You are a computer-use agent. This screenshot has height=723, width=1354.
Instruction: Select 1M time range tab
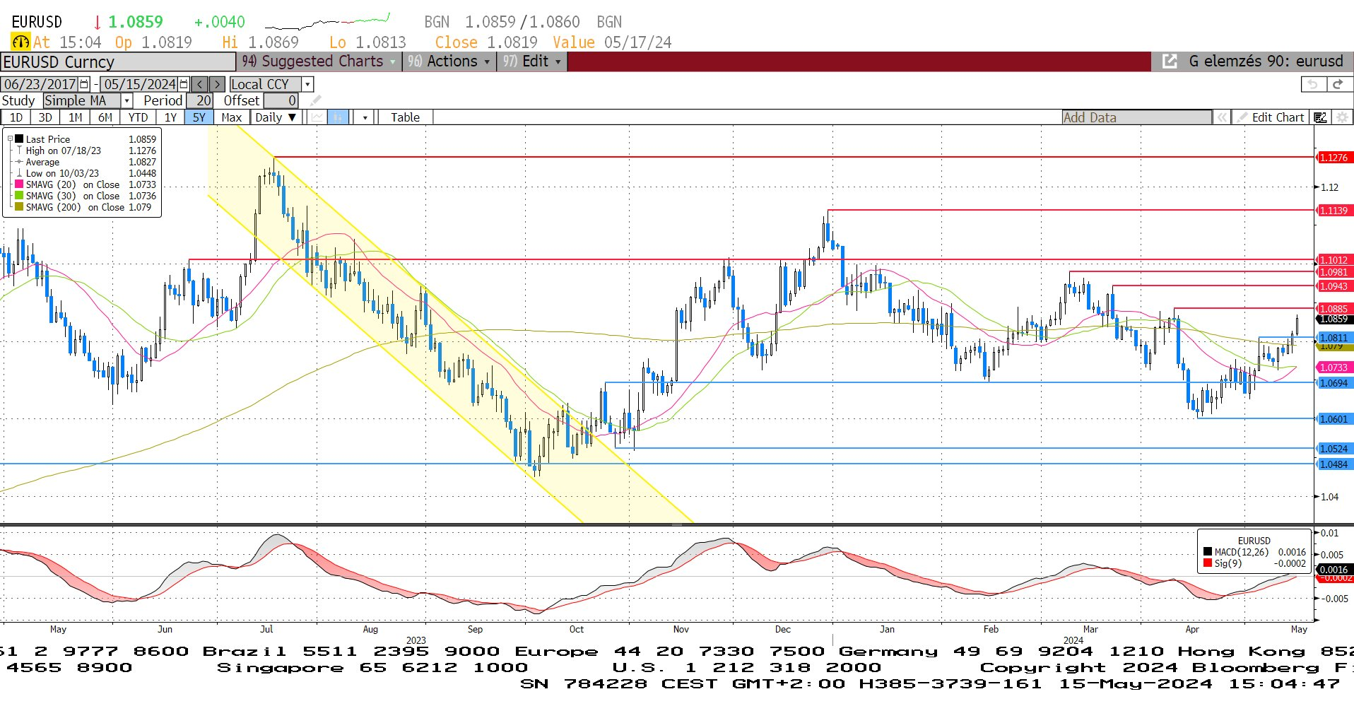pyautogui.click(x=75, y=117)
